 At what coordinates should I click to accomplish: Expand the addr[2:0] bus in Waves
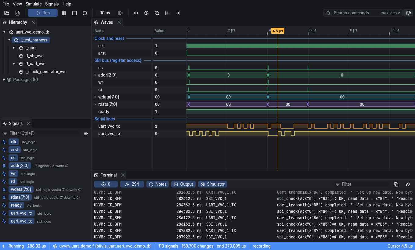click(95, 75)
